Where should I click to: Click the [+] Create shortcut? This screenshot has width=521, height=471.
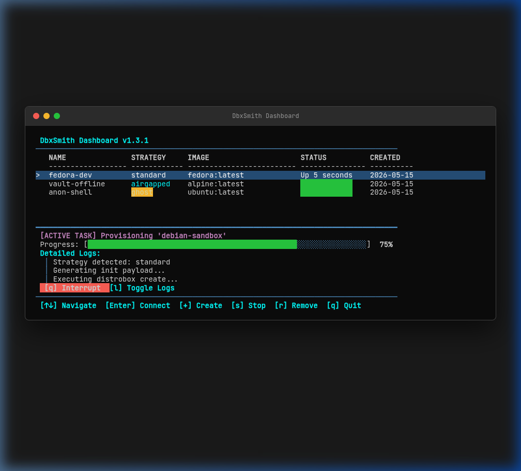click(201, 305)
